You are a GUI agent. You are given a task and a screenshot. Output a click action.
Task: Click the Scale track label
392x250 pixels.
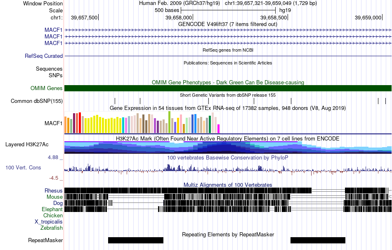coord(56,10)
